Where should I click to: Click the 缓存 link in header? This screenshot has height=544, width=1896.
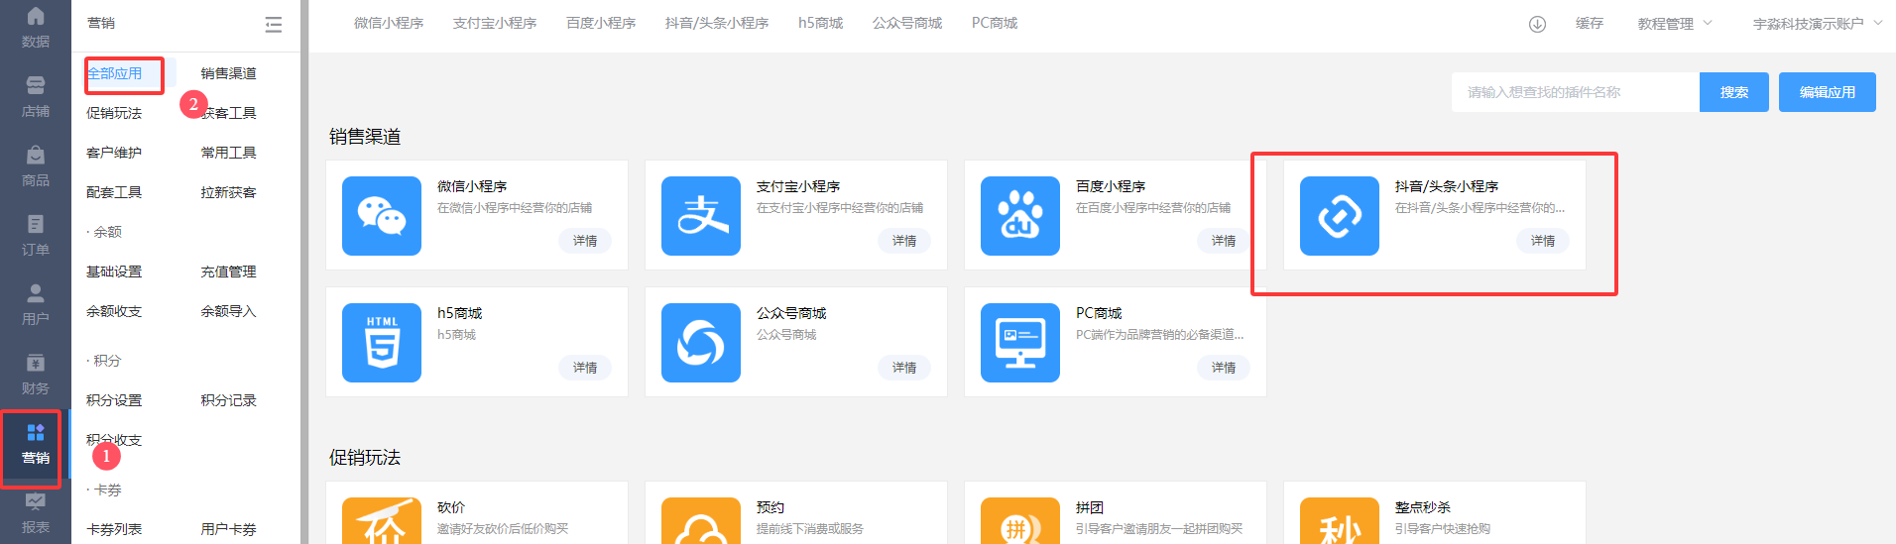coord(1590,24)
